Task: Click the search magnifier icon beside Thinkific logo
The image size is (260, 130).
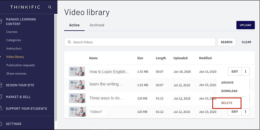Action: pos(50,7)
